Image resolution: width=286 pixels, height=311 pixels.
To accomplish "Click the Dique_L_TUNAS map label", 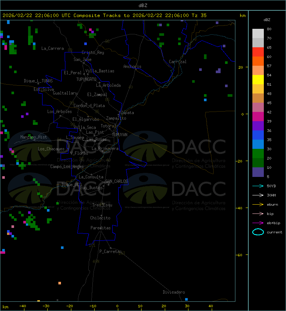I will click(x=38, y=81).
